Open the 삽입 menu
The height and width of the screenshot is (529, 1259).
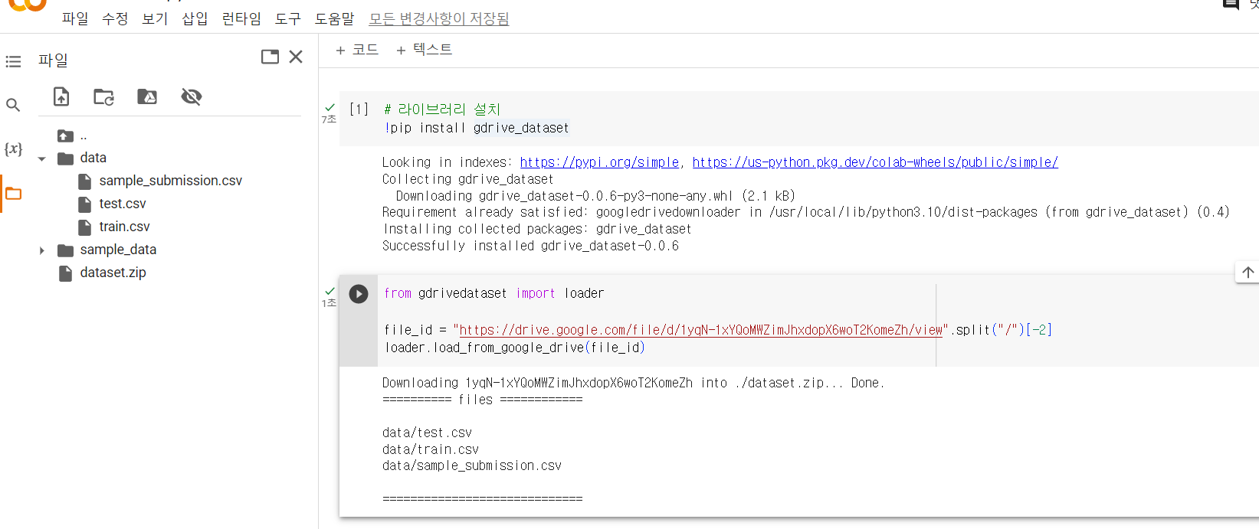[x=195, y=18]
